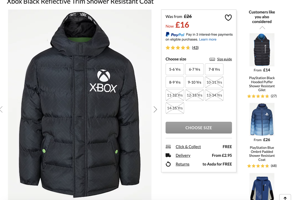
Task: Open PlayStation Black Hooded Puffer Gilet thumbnail
Action: coord(262,50)
